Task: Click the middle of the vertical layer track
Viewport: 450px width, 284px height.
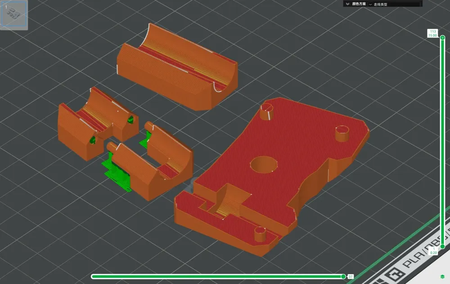Action: 442,142
